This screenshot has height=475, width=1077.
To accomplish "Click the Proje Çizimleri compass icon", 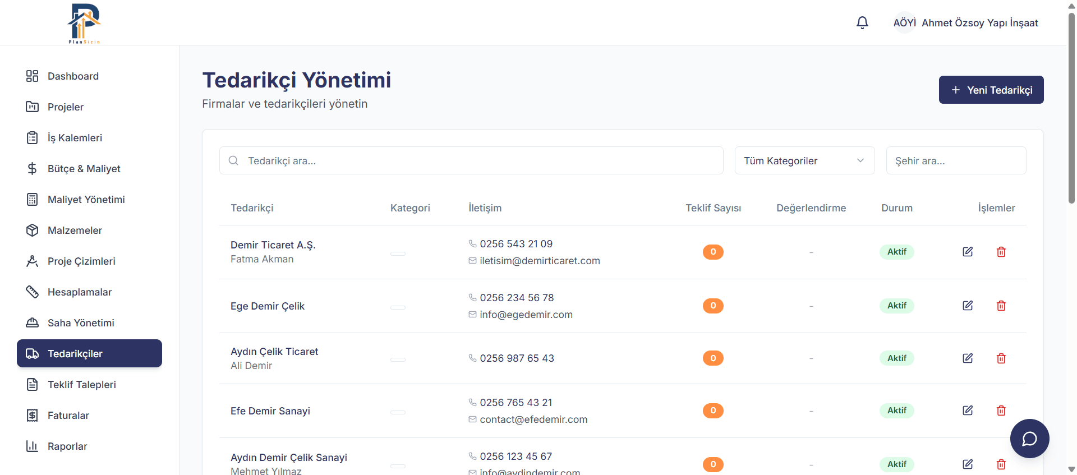I will click(x=33, y=261).
